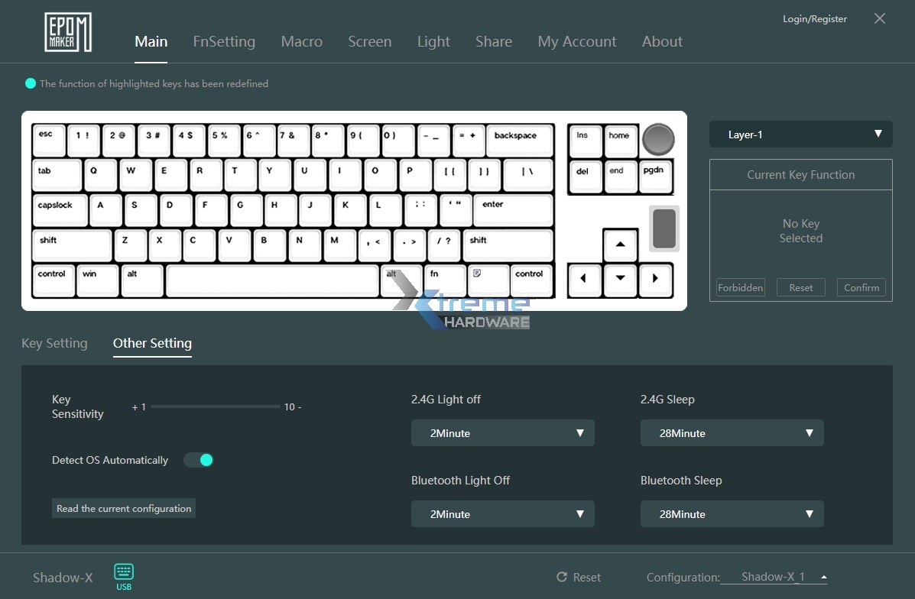Select the backspace key on layout
Image resolution: width=915 pixels, height=599 pixels.
coord(518,141)
